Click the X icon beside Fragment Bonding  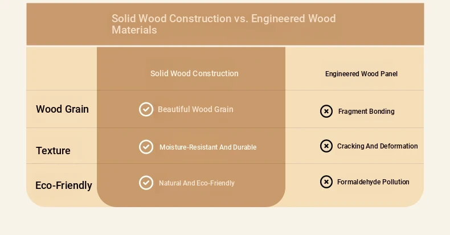click(326, 111)
